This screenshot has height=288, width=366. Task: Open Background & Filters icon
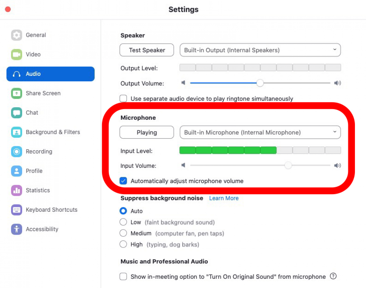(x=17, y=132)
